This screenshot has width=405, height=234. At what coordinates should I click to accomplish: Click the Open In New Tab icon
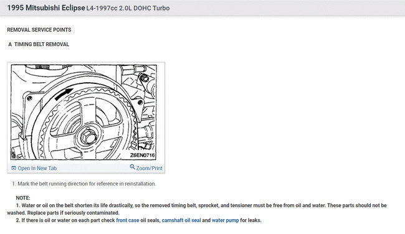[x=14, y=168]
